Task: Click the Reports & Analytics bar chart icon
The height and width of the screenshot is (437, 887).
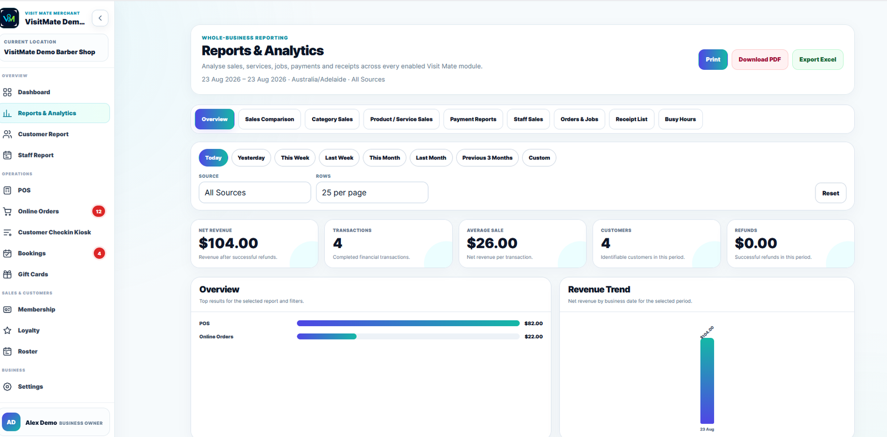Action: [7, 113]
